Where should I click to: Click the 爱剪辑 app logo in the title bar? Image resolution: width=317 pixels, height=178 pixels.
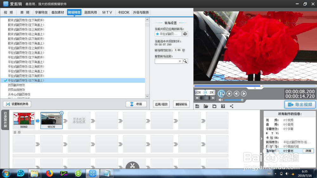tap(6, 4)
